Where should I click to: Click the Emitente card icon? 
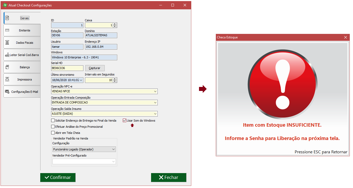coord(7,30)
